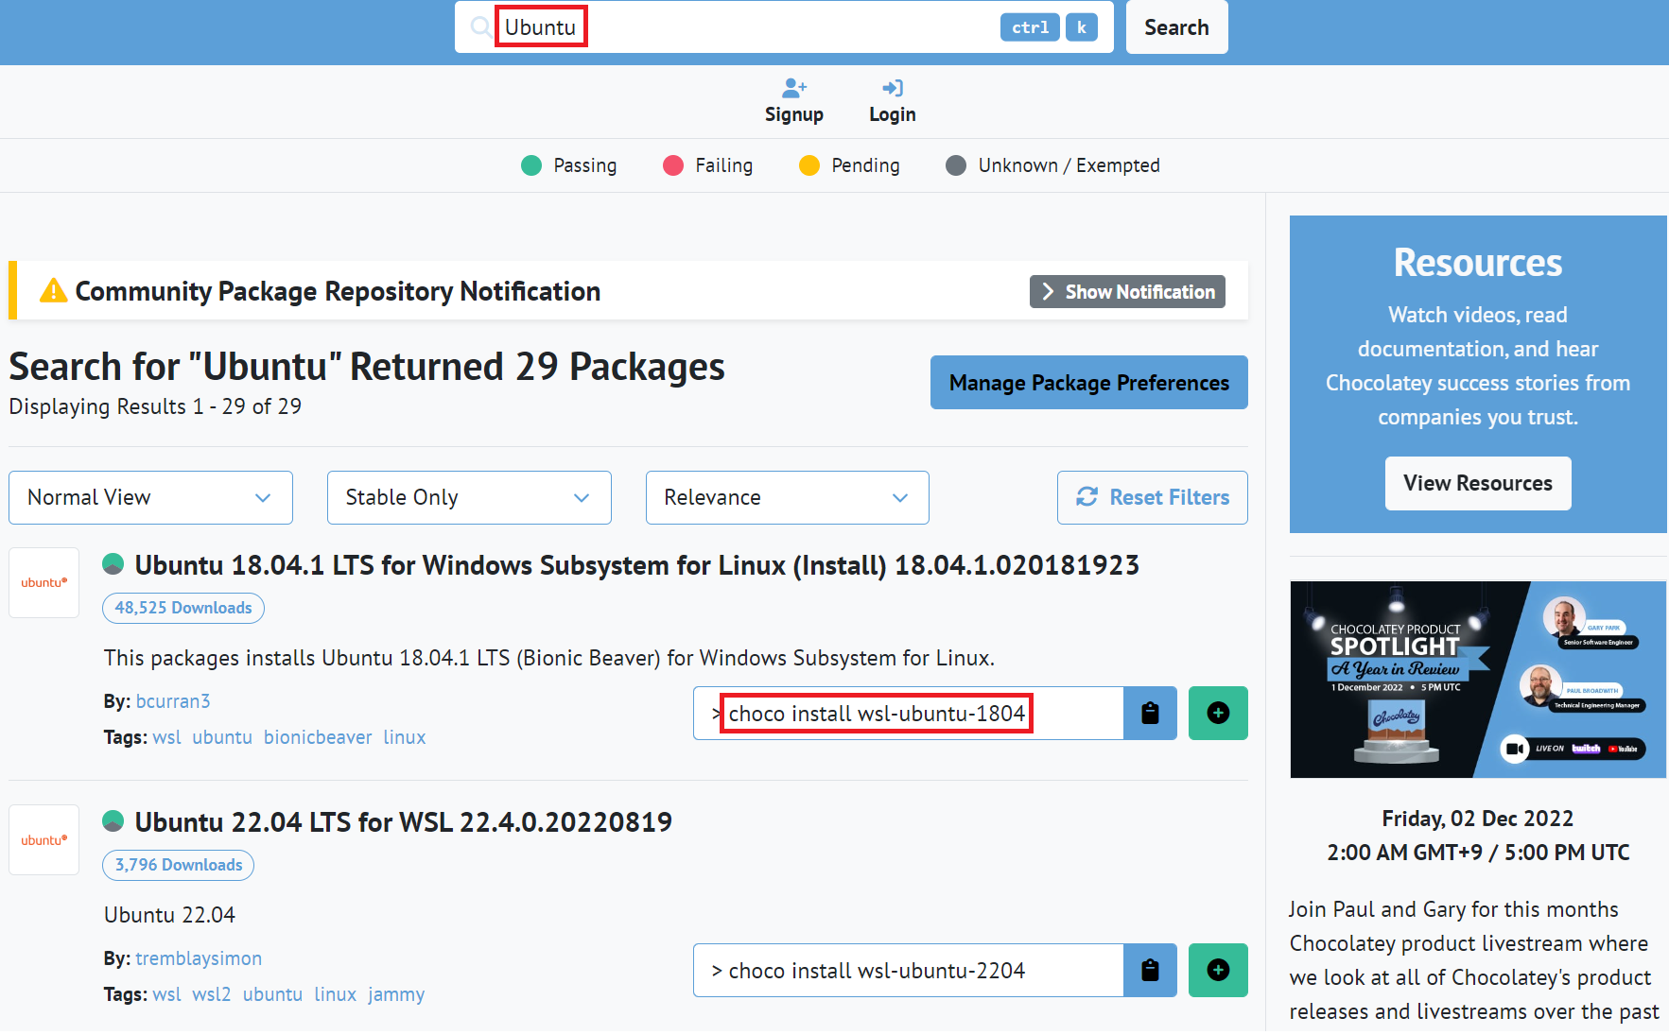Click the magnifier icon in search box
Viewport: 1669px width, 1035px height.
[x=480, y=26]
